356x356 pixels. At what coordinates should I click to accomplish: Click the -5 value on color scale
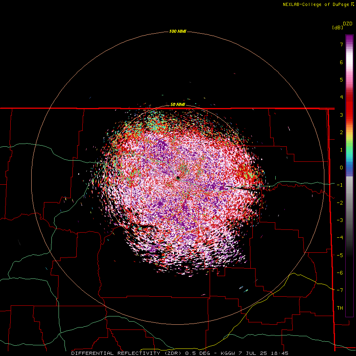340,256
